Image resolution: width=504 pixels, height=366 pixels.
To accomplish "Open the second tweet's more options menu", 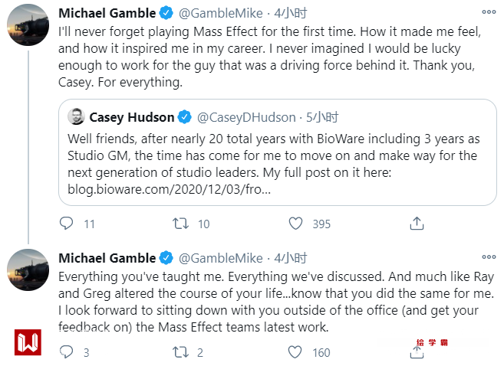I will (x=488, y=258).
